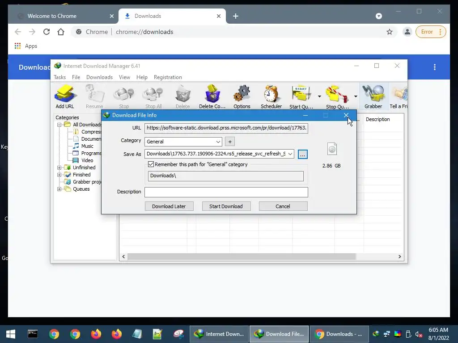Open Command Prompt from the taskbar
This screenshot has height=343, width=458.
click(33, 334)
